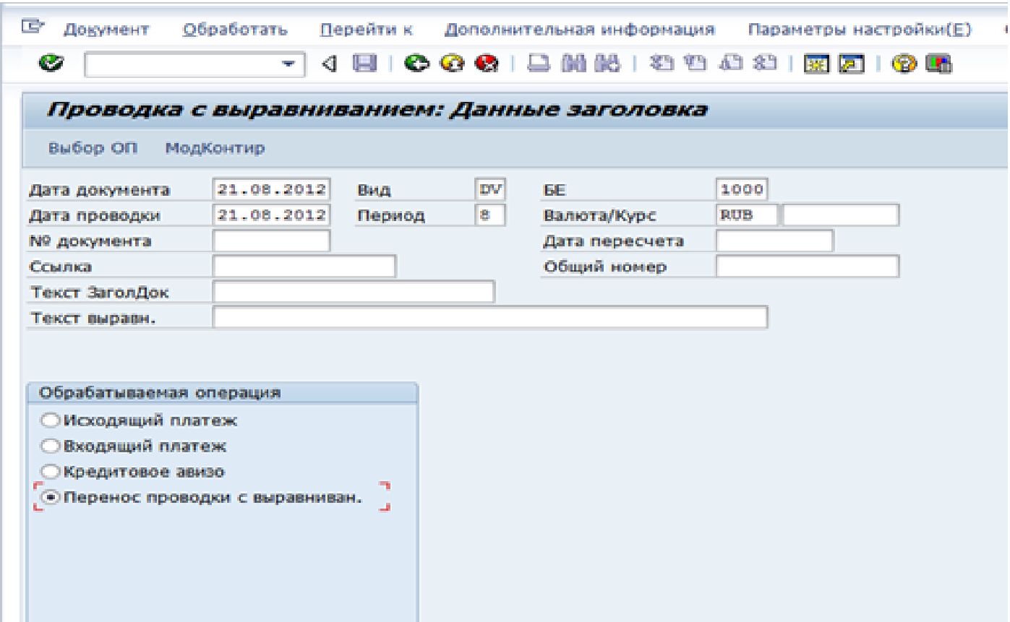Click the Текст выравн. input field

pyautogui.click(x=489, y=317)
